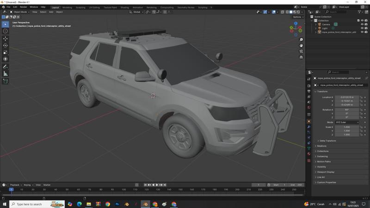Screen dimensions: 370x208
Task: Switch to rendered viewport shading
Action: [x=298, y=12]
